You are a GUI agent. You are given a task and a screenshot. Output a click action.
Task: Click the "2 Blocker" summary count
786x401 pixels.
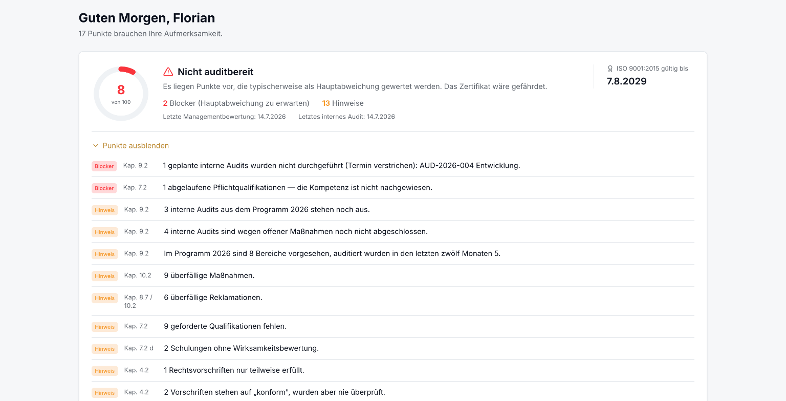tap(236, 103)
